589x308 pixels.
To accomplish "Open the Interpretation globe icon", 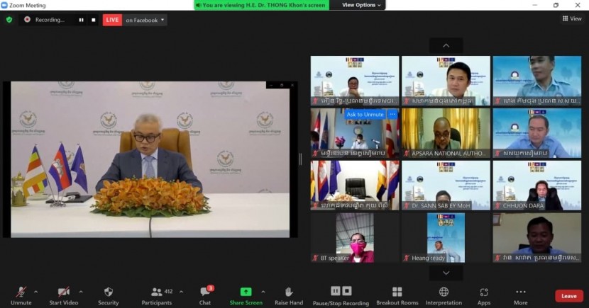I will (x=444, y=292).
